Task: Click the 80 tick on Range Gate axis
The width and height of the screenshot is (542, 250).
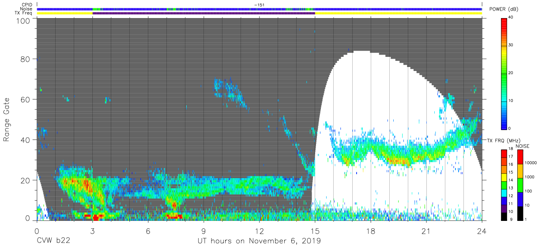Action: pos(26,59)
